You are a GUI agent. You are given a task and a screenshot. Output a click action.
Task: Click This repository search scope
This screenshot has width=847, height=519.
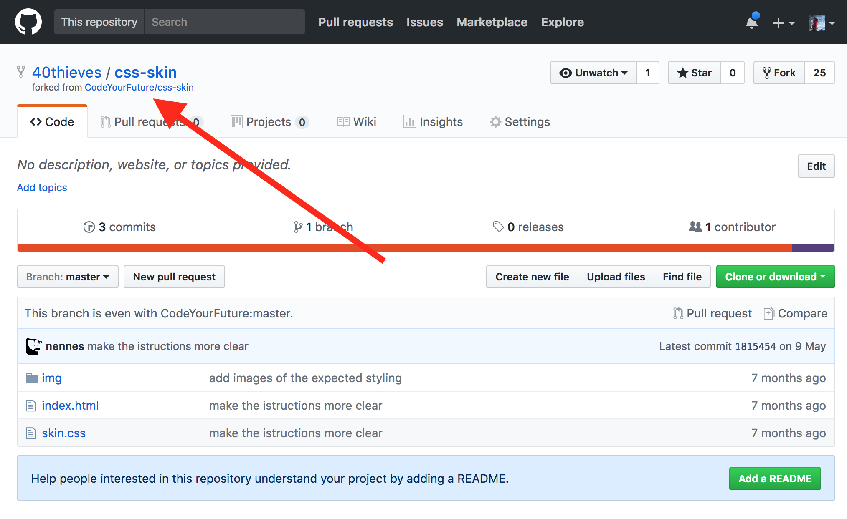click(99, 22)
